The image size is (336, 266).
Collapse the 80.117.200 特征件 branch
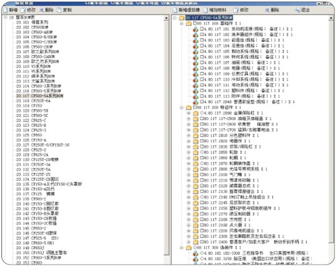coord(182,108)
